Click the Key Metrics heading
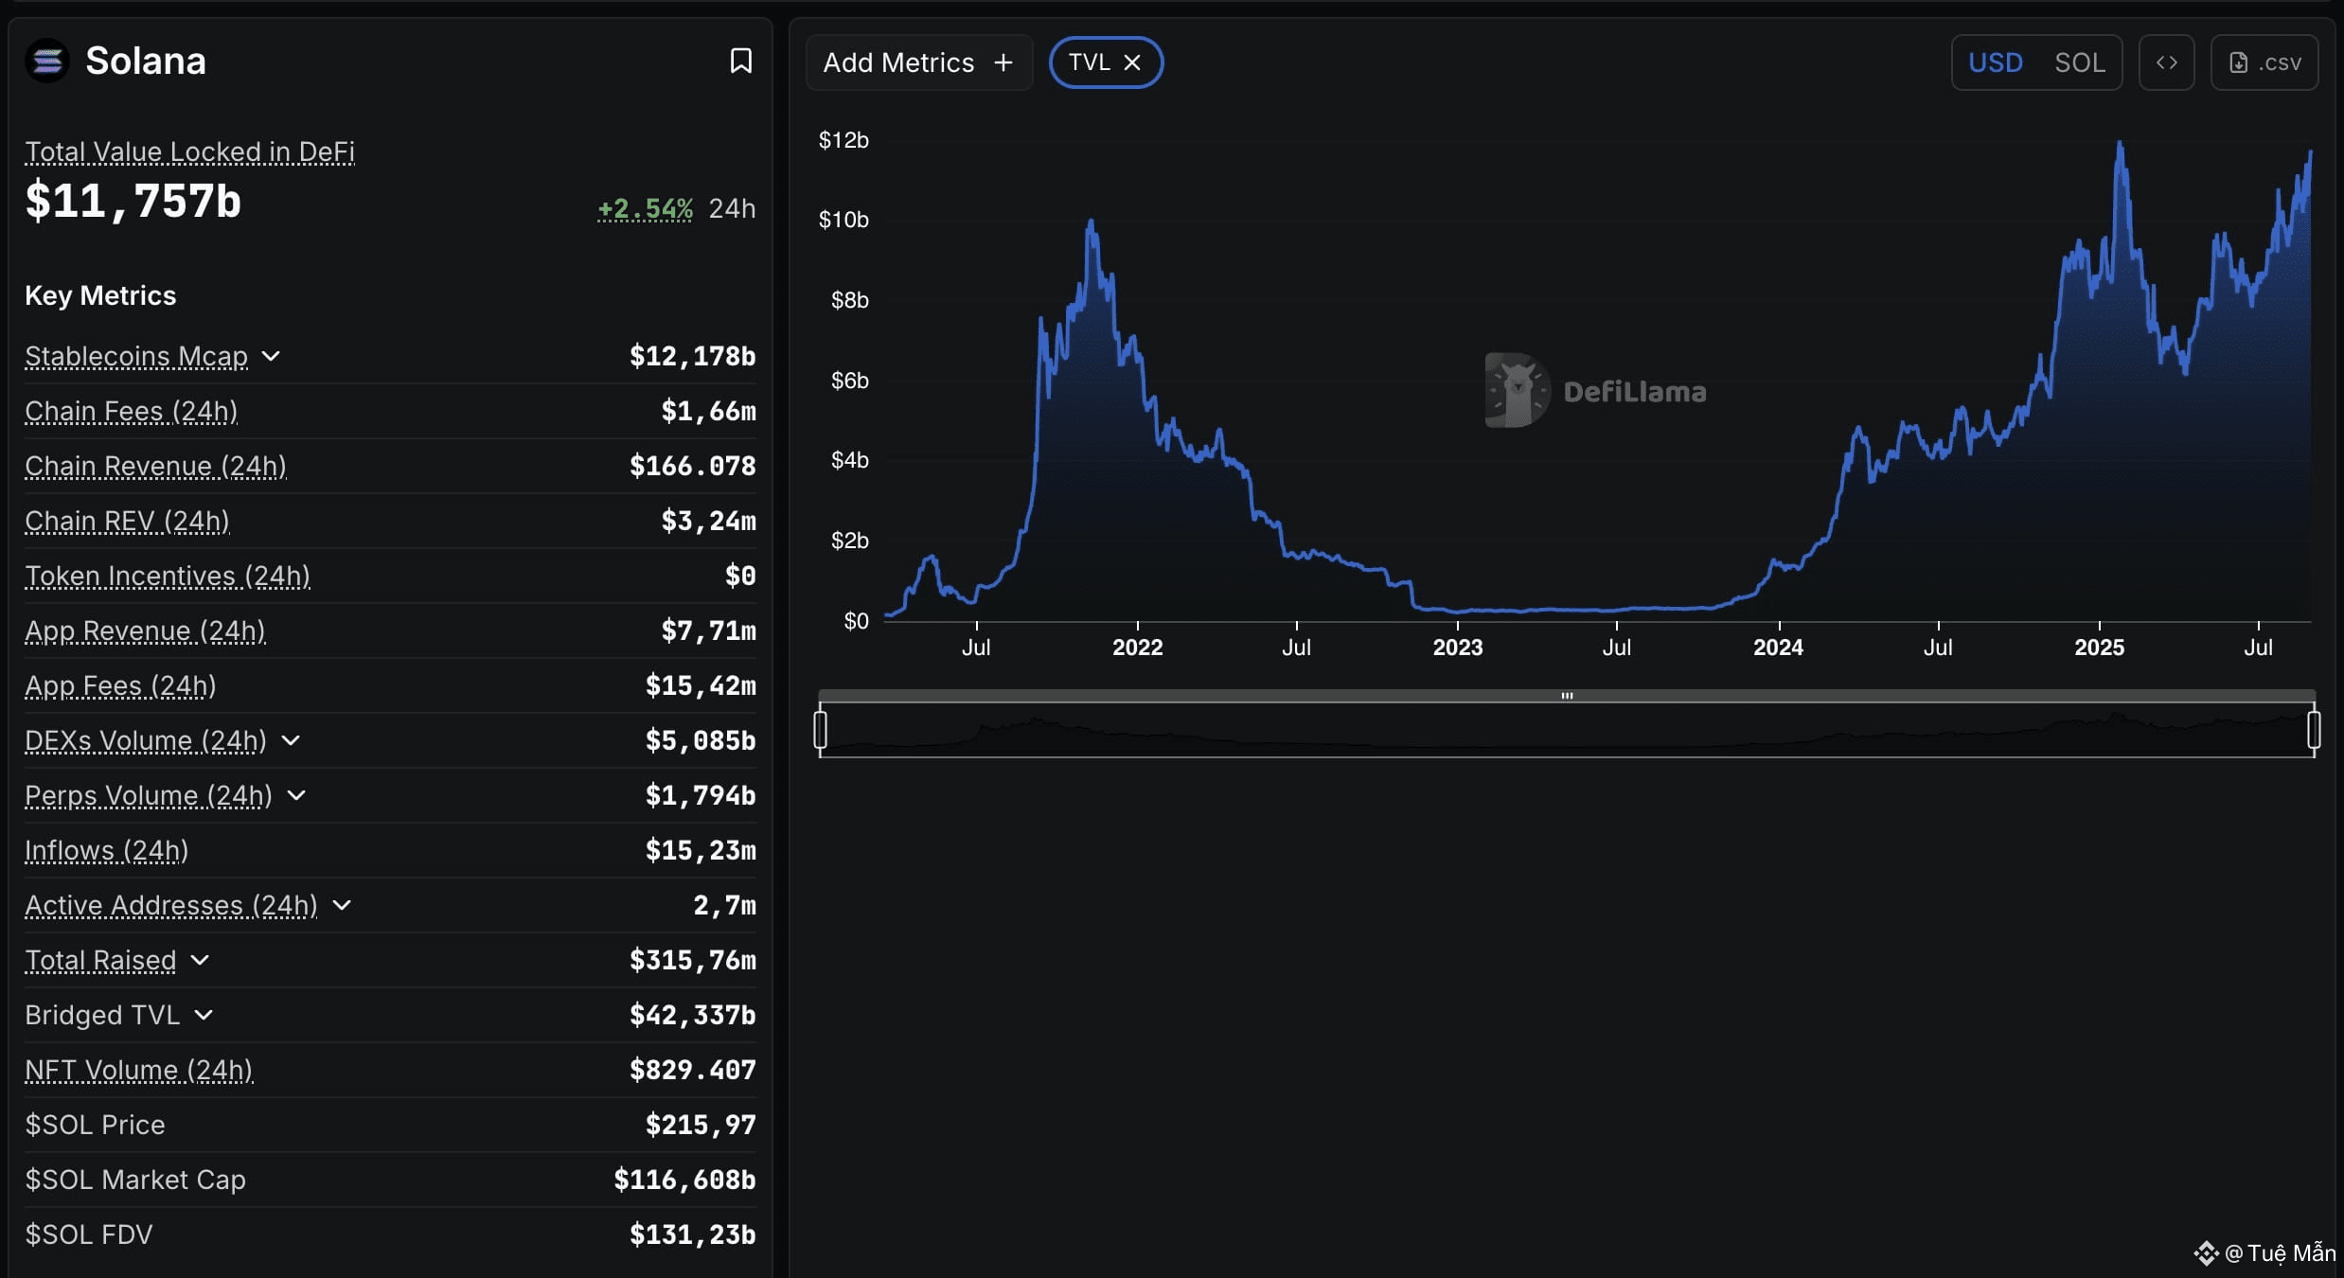Viewport: 2344px width, 1278px height. click(x=100, y=295)
